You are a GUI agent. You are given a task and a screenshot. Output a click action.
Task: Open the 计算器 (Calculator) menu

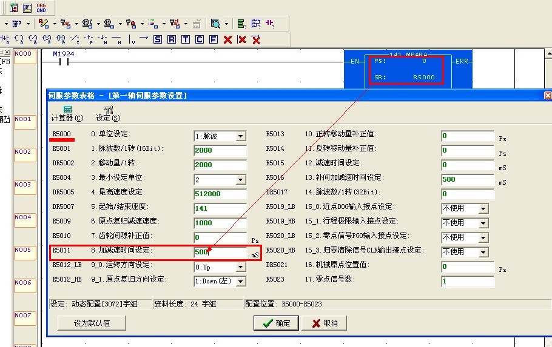67,113
